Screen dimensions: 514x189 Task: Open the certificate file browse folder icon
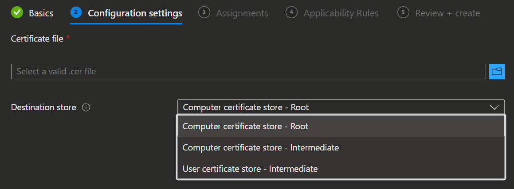[x=497, y=71]
